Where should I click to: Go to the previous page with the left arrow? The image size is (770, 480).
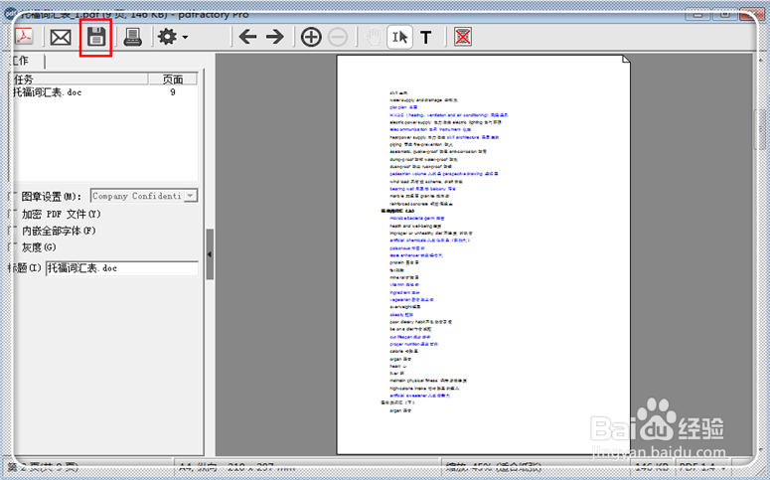pyautogui.click(x=247, y=37)
